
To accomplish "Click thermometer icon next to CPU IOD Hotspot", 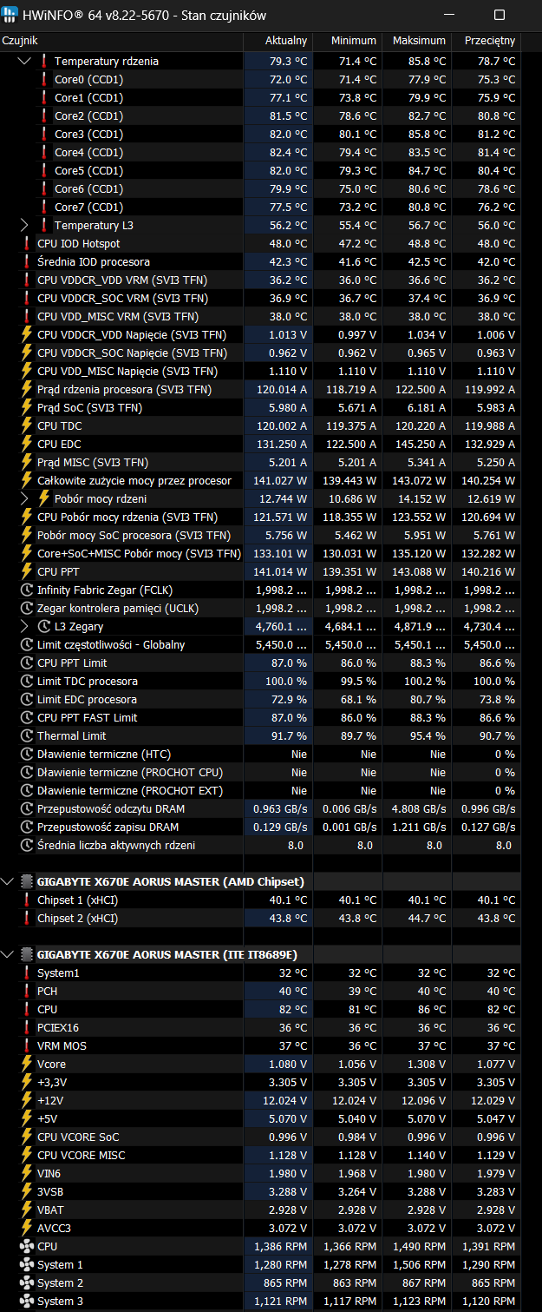I will [27, 244].
